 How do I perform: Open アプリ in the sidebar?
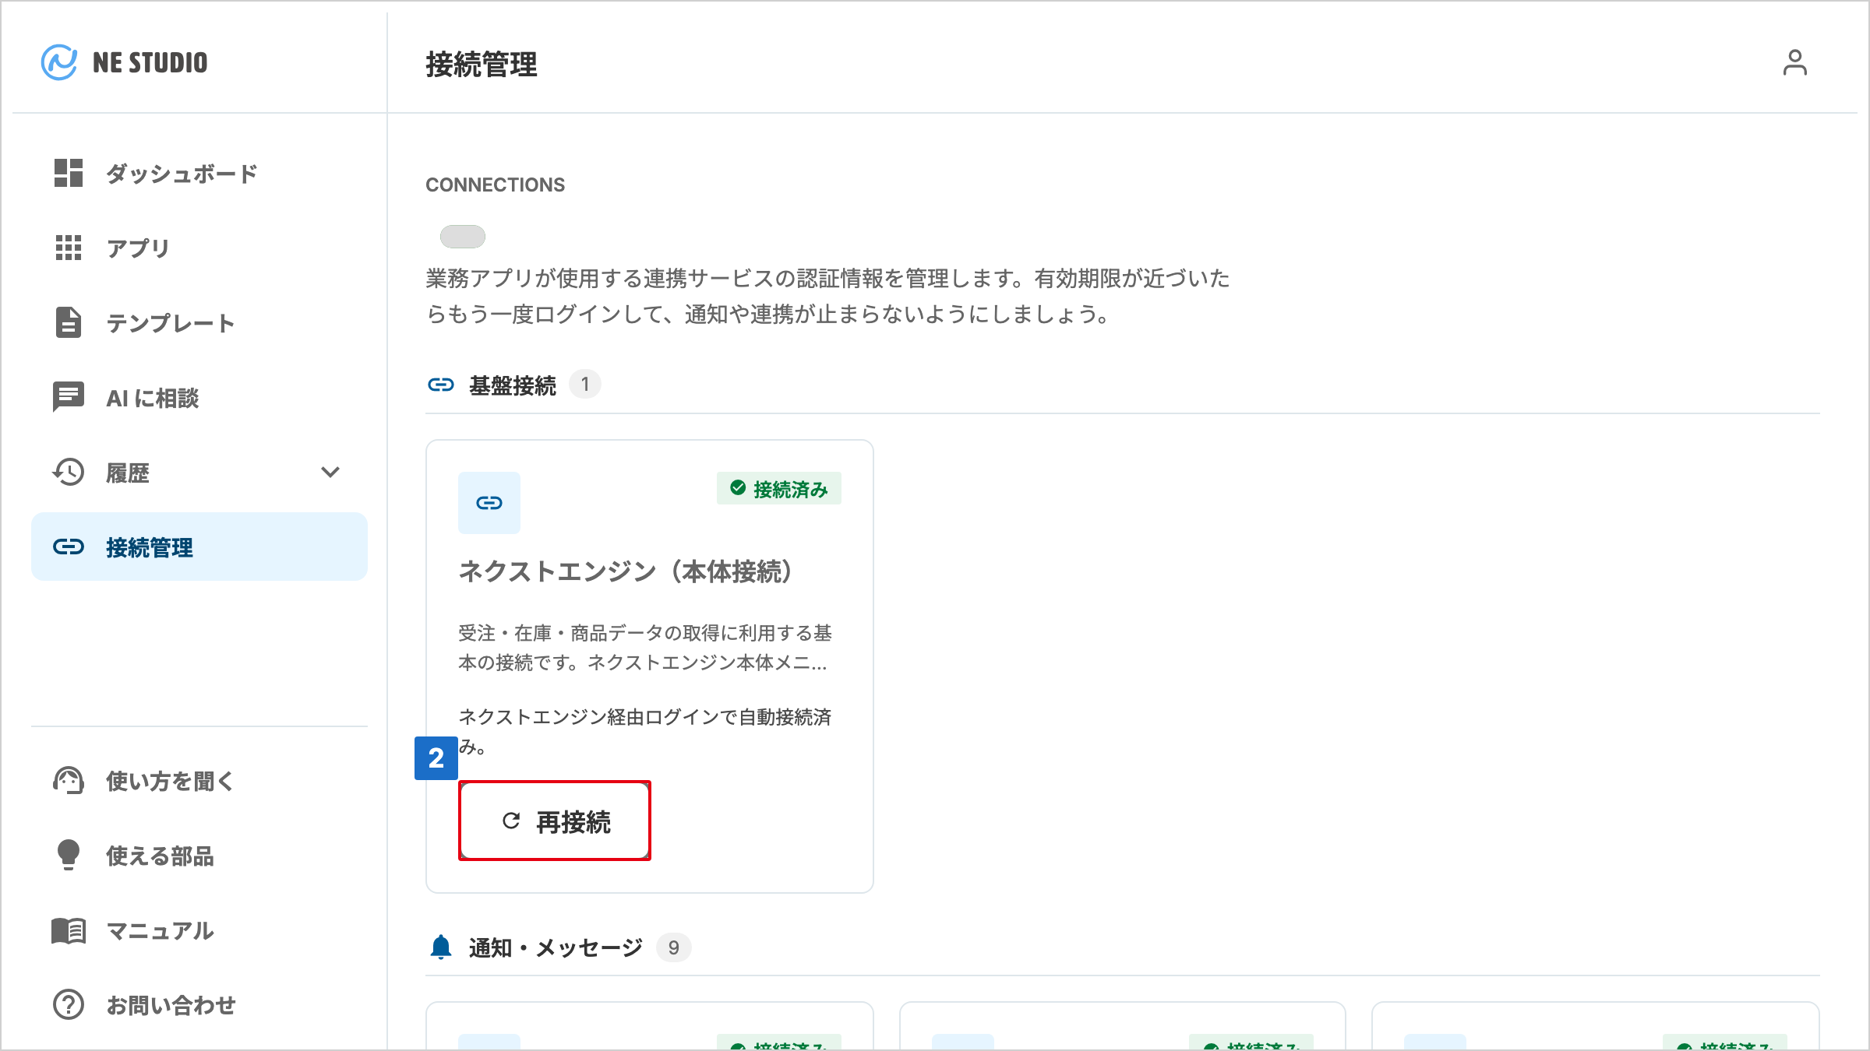(199, 248)
